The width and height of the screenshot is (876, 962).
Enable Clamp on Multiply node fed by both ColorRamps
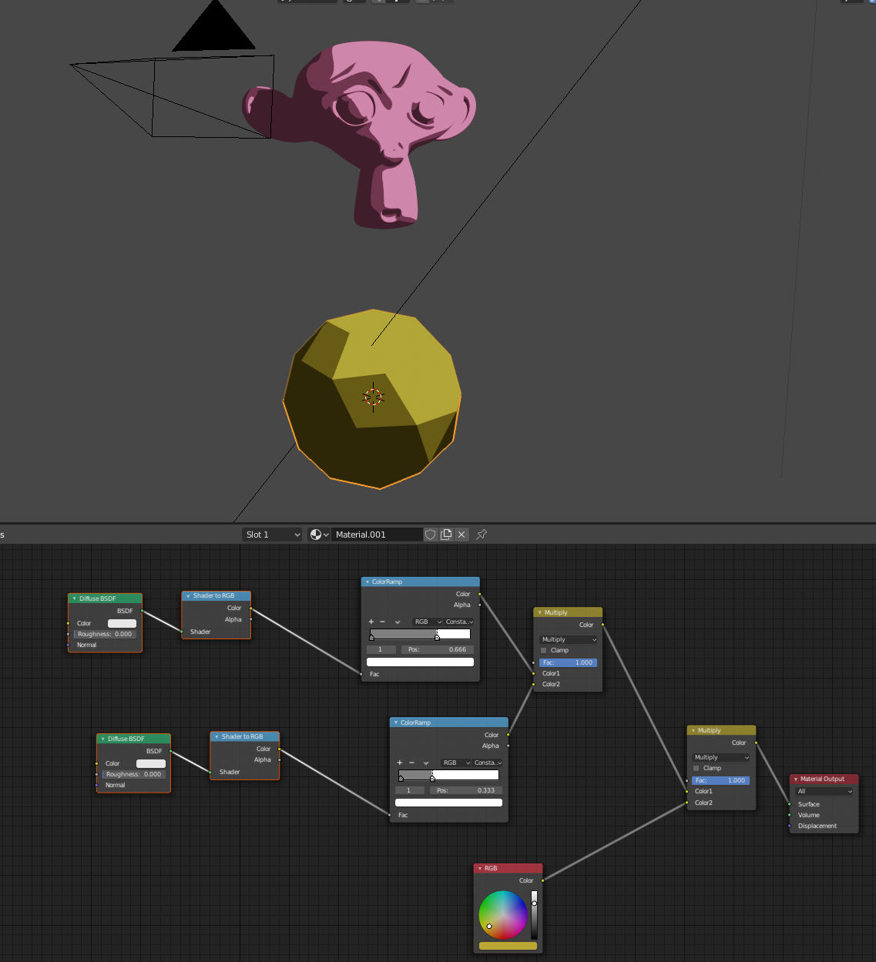point(543,650)
